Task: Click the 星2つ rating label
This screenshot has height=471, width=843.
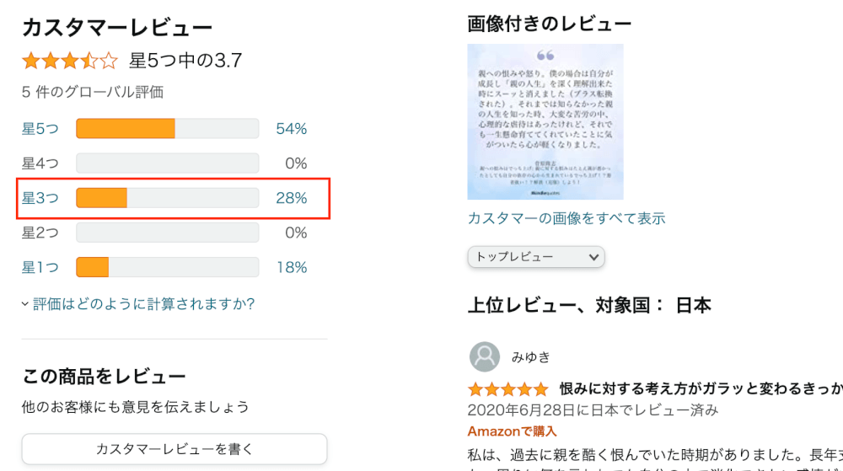Action: point(40,233)
